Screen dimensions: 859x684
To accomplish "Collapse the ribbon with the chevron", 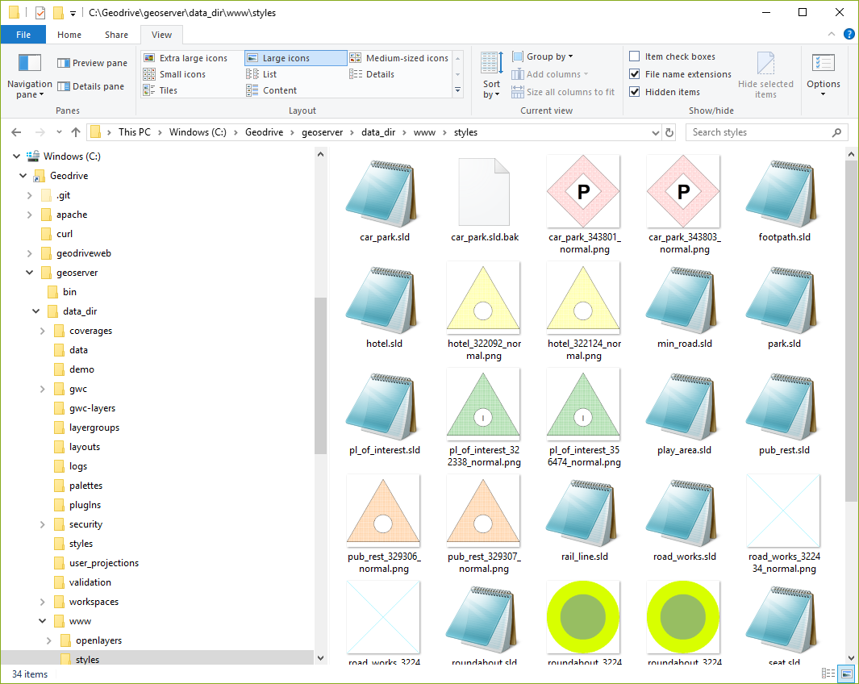I will pos(831,34).
